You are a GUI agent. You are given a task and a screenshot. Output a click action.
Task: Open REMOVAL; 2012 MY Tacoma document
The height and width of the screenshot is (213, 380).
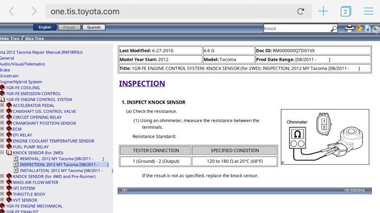tap(62, 159)
